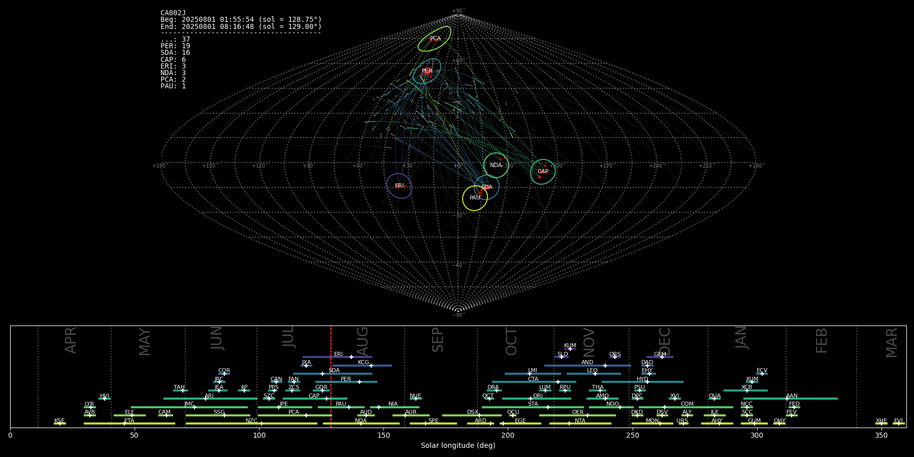Click the KSE shower marker in the timeline
The height and width of the screenshot is (457, 914).
60,423
